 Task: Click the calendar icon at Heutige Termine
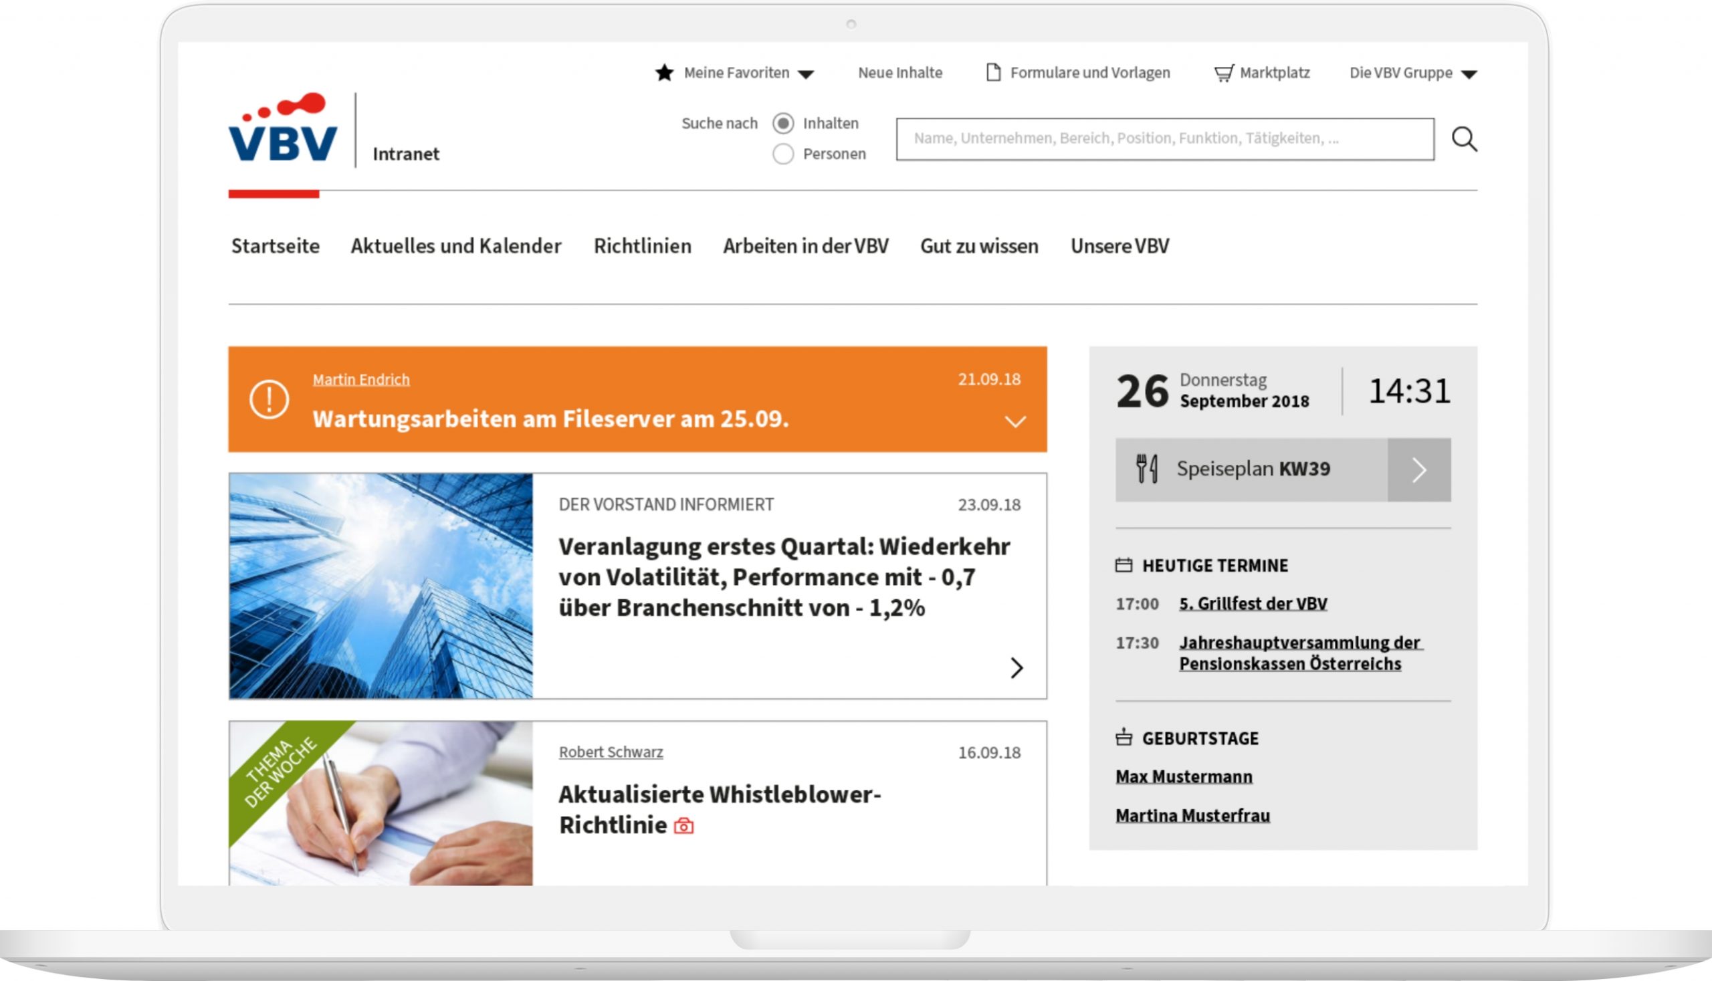(x=1123, y=564)
